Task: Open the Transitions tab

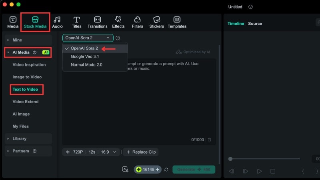Action: [97, 22]
